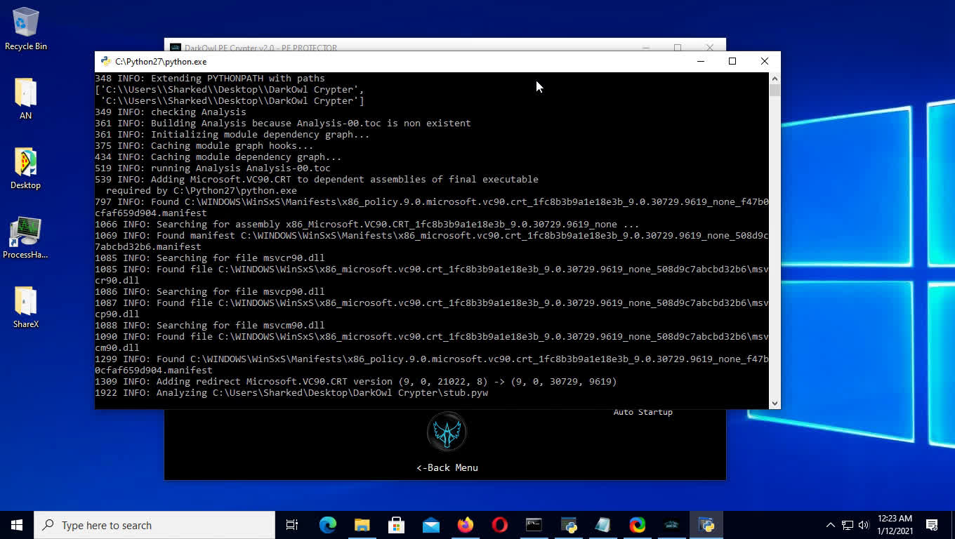
Task: Open Firefox from the taskbar
Action: (465, 525)
